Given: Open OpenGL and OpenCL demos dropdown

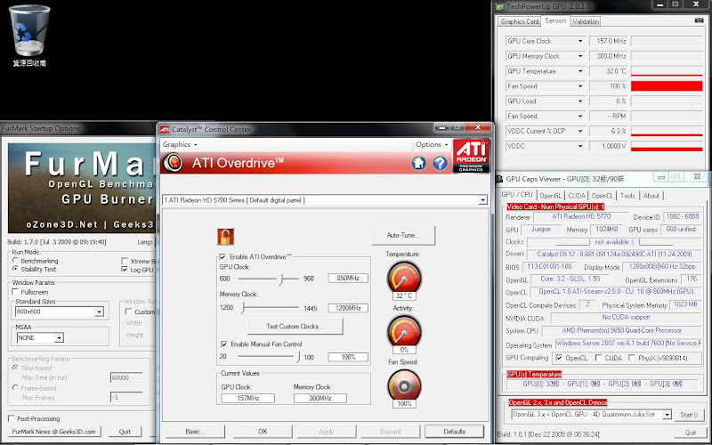Looking at the screenshot, I should (667, 415).
